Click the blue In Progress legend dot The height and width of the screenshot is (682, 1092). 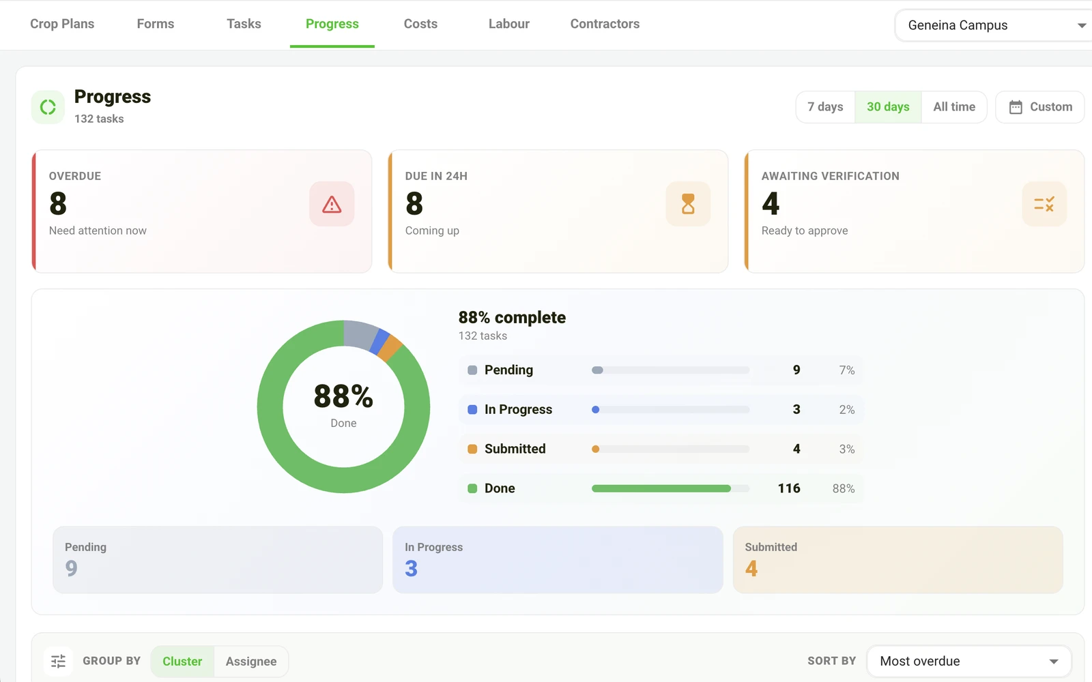click(x=472, y=410)
